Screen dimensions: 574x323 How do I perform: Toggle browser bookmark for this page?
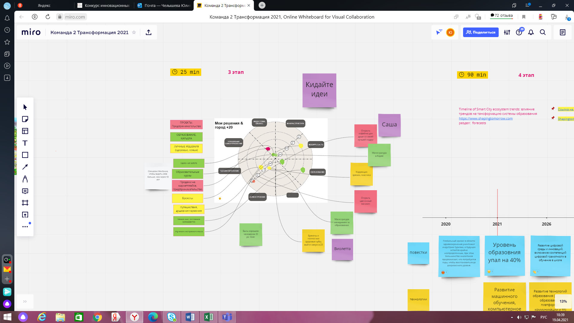pyautogui.click(x=524, y=17)
